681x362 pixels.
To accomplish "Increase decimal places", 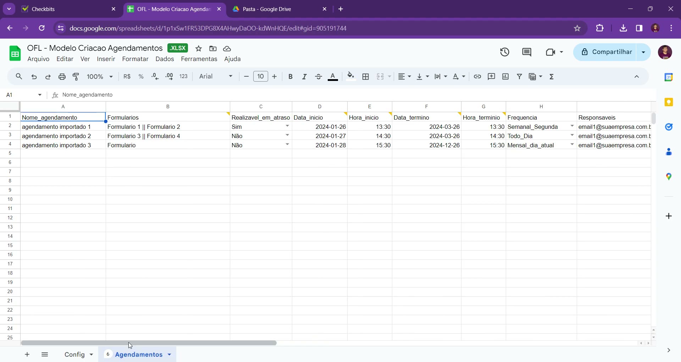I will tap(169, 77).
